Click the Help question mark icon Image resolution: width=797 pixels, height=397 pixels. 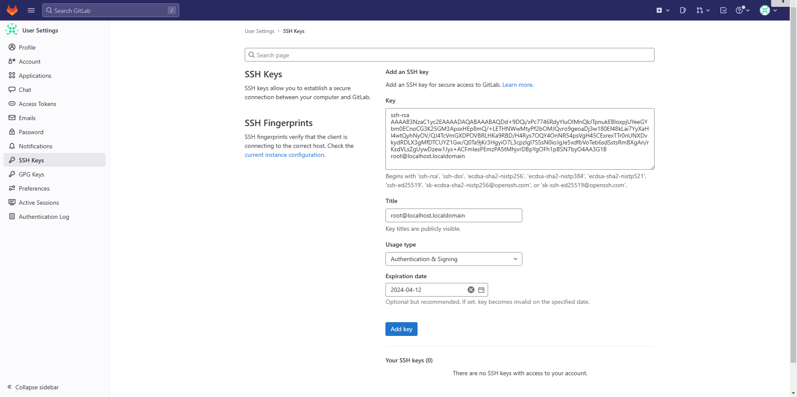[x=740, y=10]
